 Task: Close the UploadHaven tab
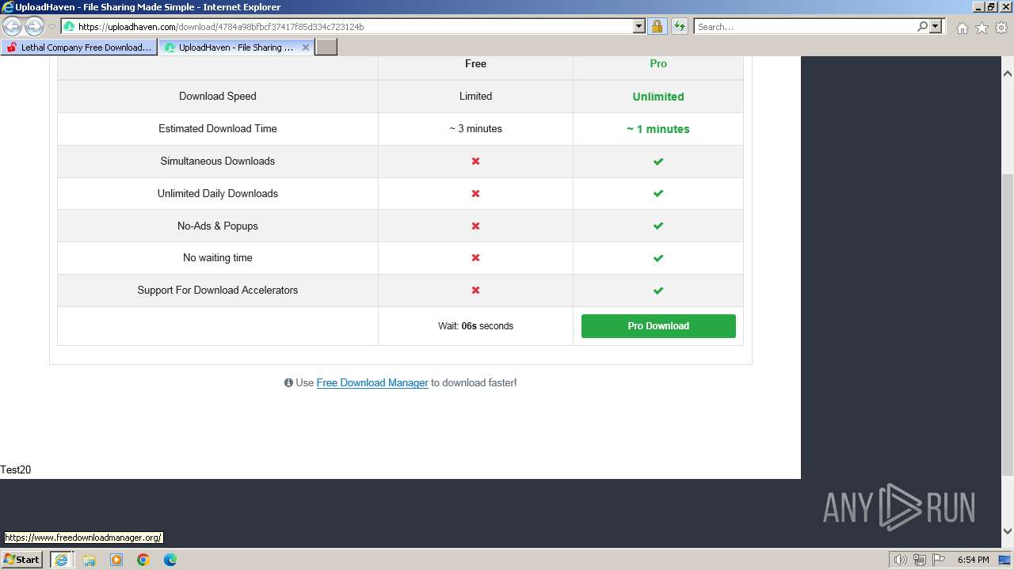[306, 47]
